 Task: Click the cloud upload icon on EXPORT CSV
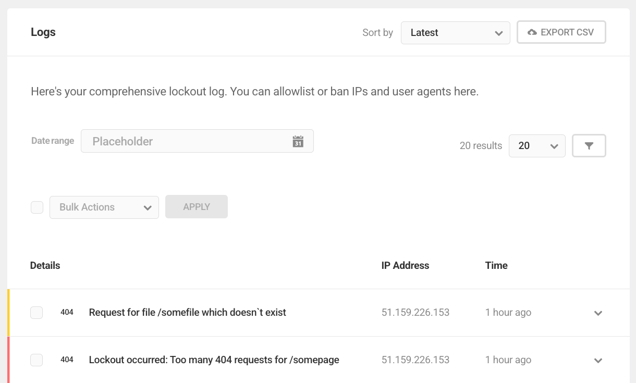[x=532, y=32]
